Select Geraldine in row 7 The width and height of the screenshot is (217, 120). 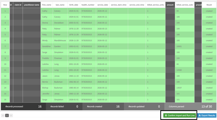(46, 46)
